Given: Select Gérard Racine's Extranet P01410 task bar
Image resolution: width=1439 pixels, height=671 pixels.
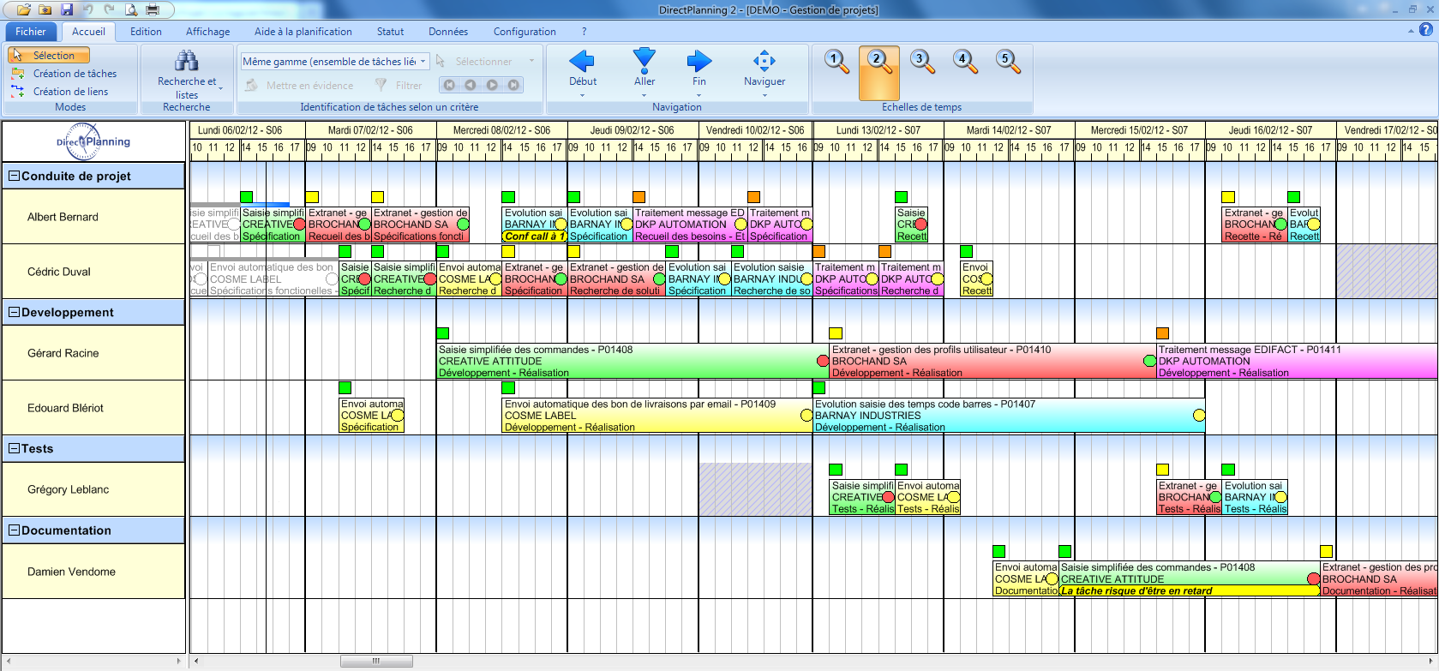Looking at the screenshot, I should [992, 361].
